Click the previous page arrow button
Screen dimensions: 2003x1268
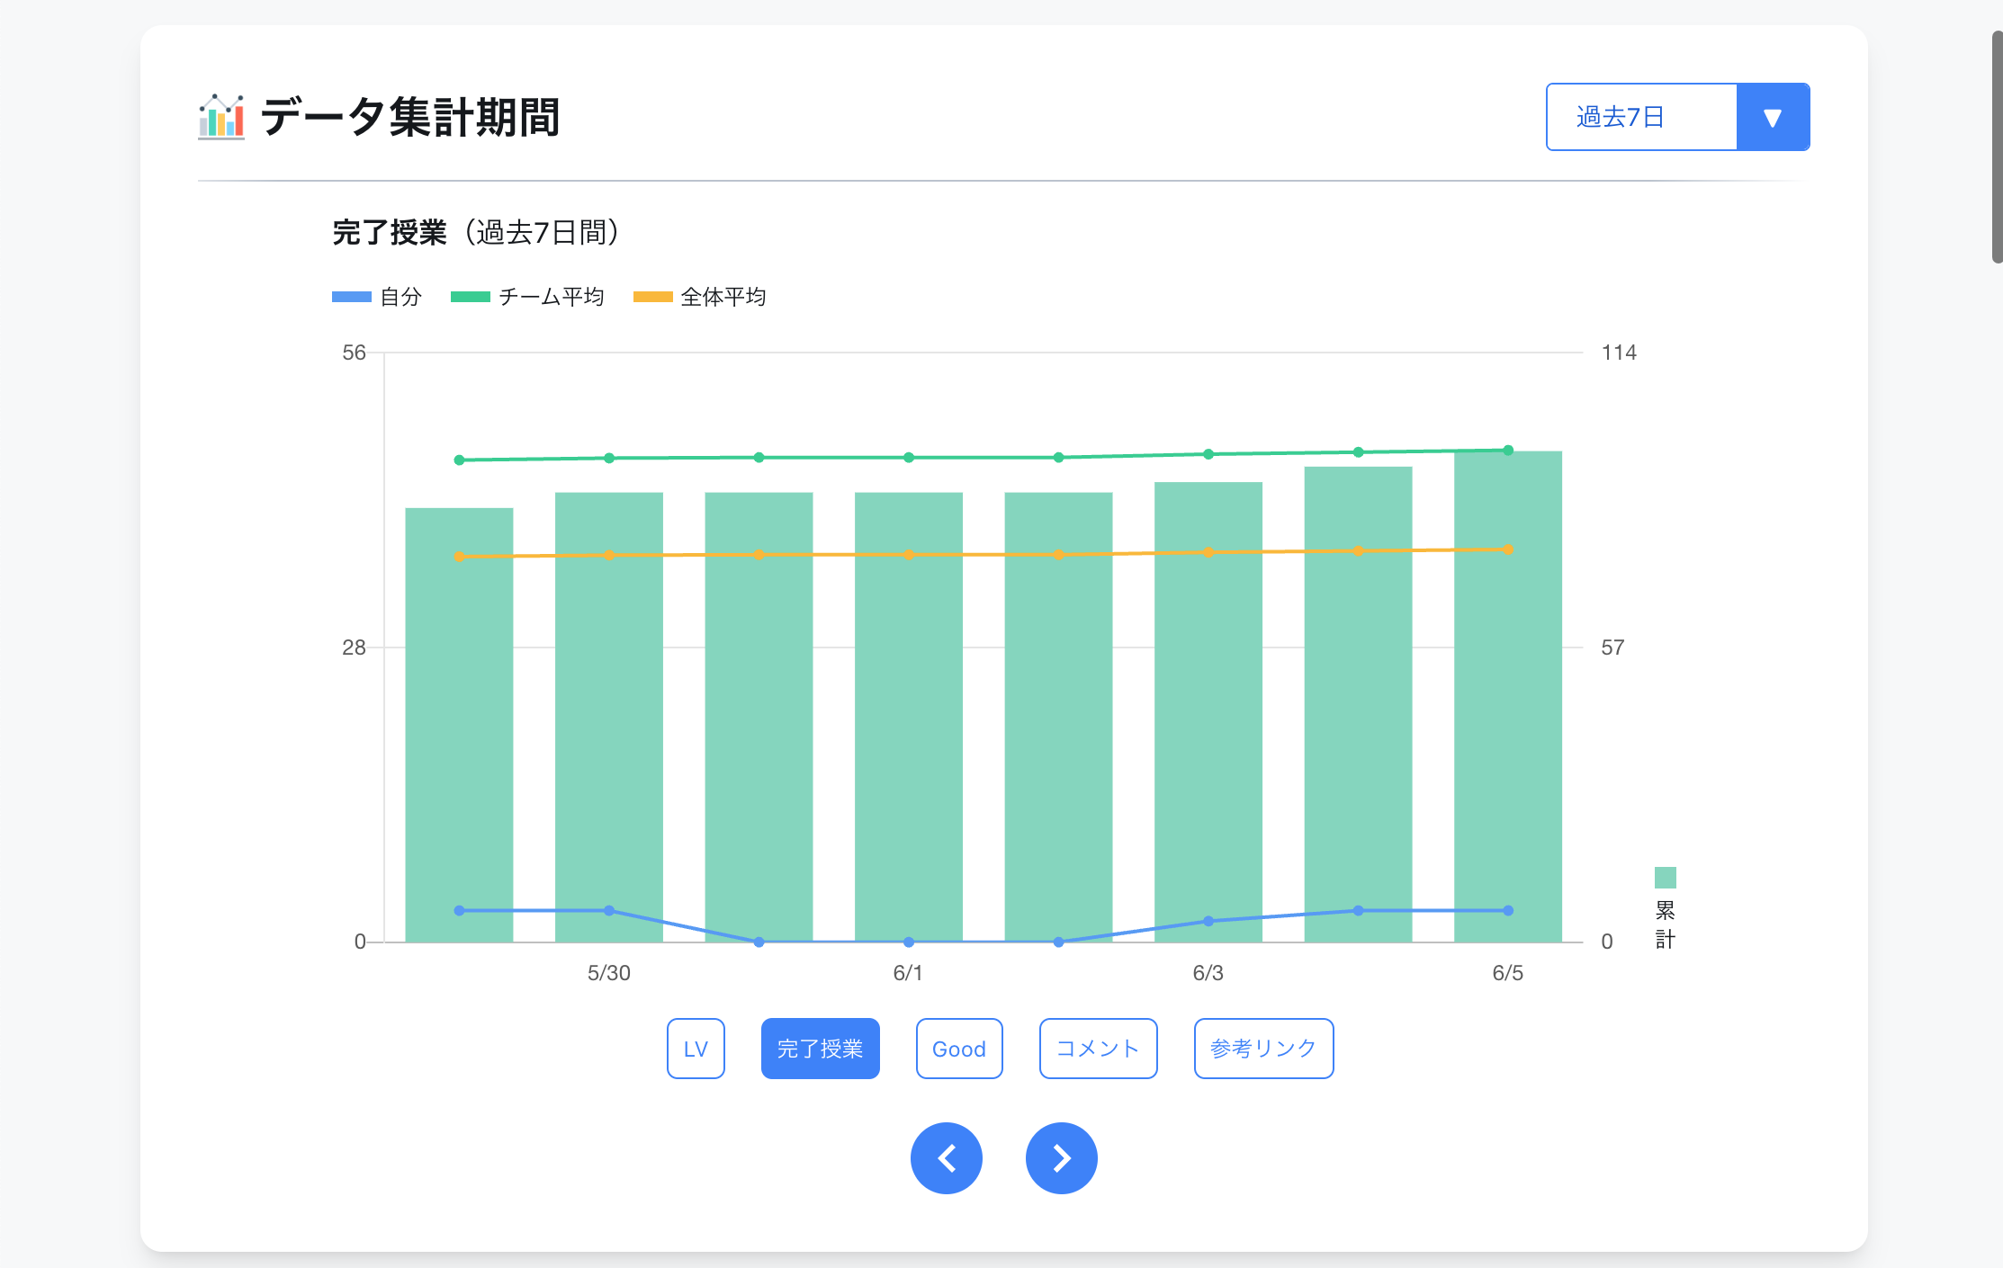click(x=947, y=1158)
